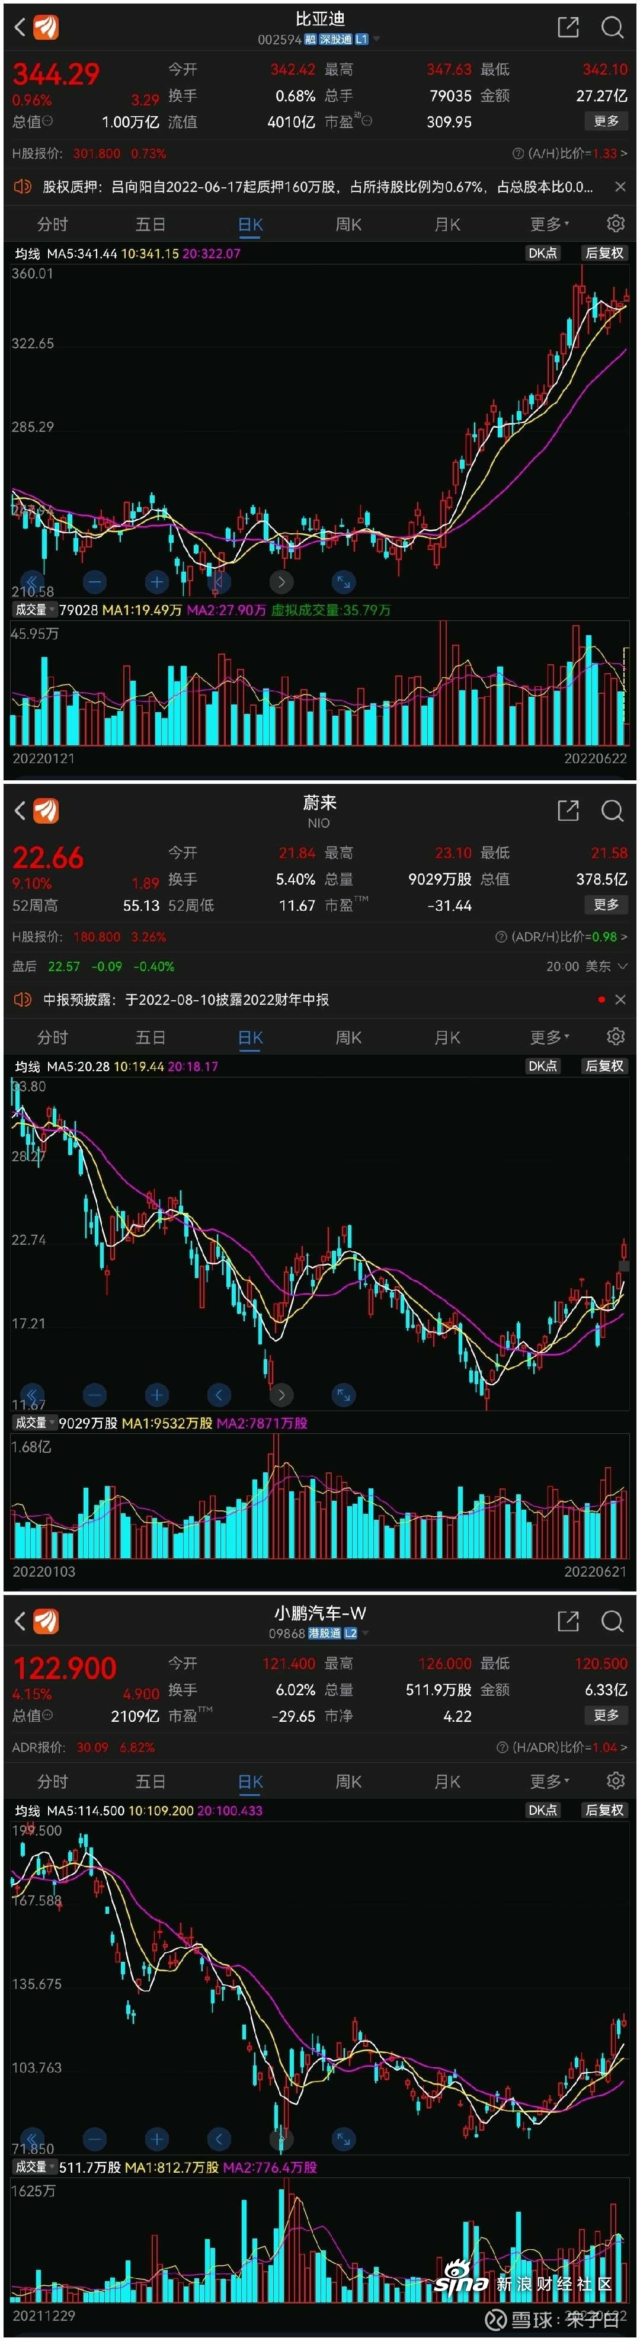Expand 比亚迪 chart to fullscreen
Viewport: 640px width, 2341px height.
point(344,582)
